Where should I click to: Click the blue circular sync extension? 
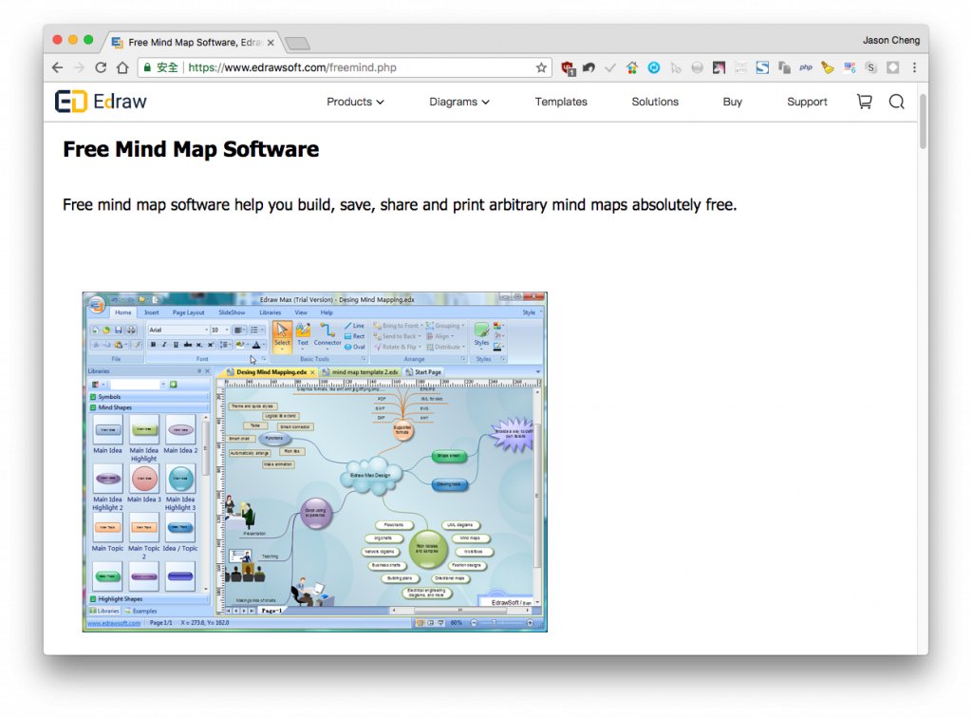[x=654, y=67]
